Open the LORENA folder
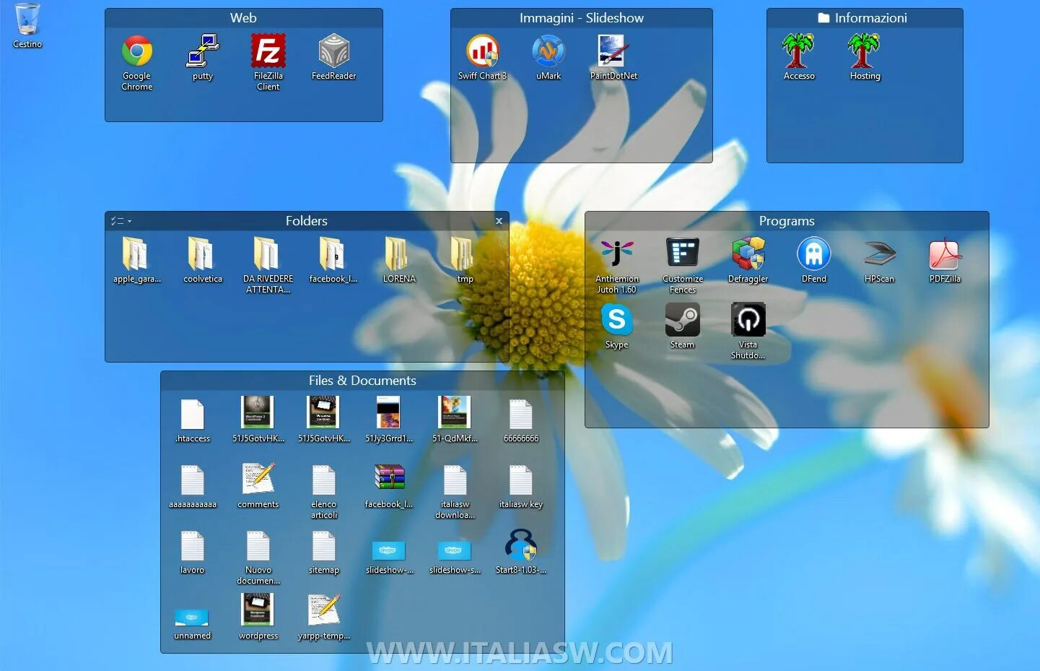The height and width of the screenshot is (671, 1040). [400, 260]
